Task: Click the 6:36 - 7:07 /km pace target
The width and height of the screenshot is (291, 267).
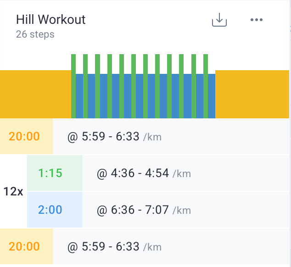Action: tap(144, 210)
